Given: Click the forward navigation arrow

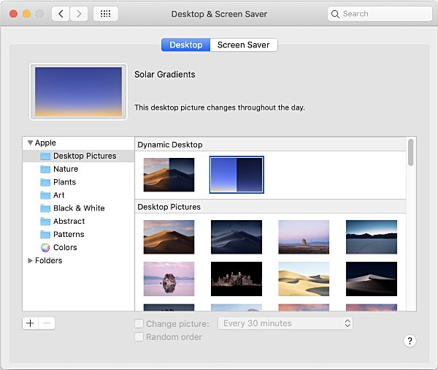Looking at the screenshot, I should click(x=79, y=14).
